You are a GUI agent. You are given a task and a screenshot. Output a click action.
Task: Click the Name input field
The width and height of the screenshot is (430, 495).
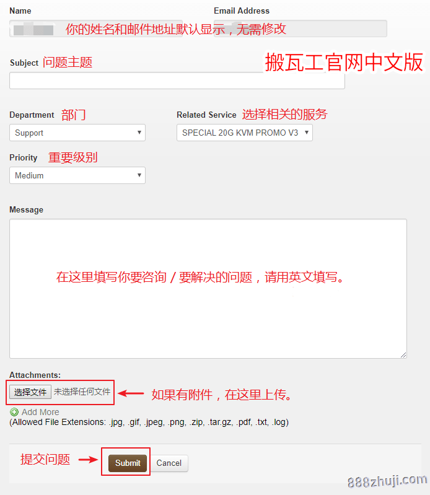(x=96, y=28)
